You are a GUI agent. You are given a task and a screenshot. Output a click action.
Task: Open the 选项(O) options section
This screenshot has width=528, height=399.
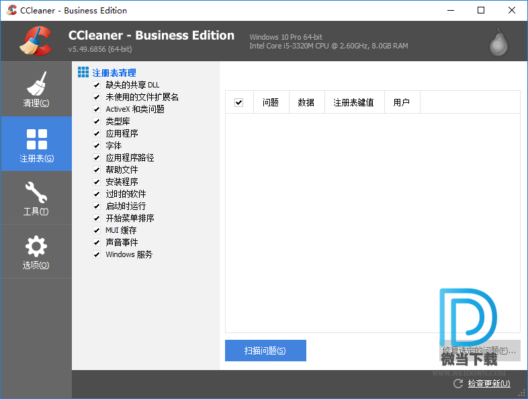click(x=36, y=252)
